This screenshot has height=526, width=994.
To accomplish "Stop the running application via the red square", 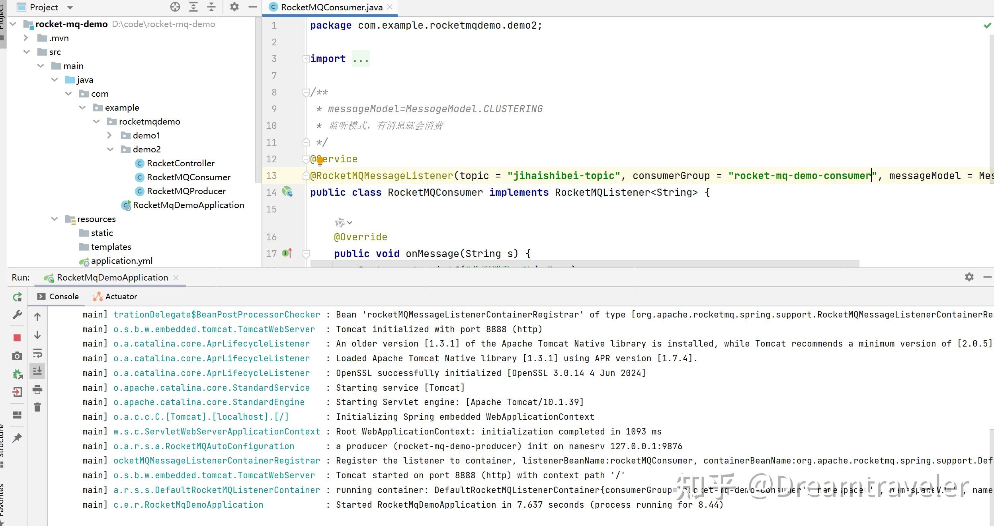I will click(x=17, y=338).
